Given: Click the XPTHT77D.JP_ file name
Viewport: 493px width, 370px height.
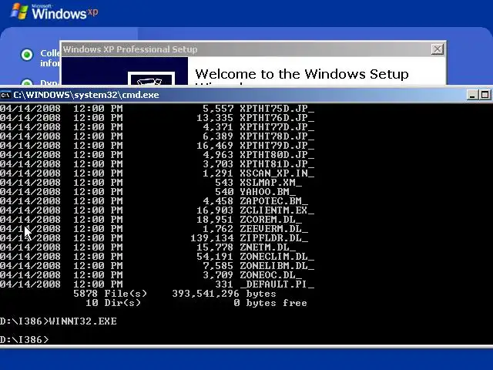Looking at the screenshot, I should (x=277, y=127).
